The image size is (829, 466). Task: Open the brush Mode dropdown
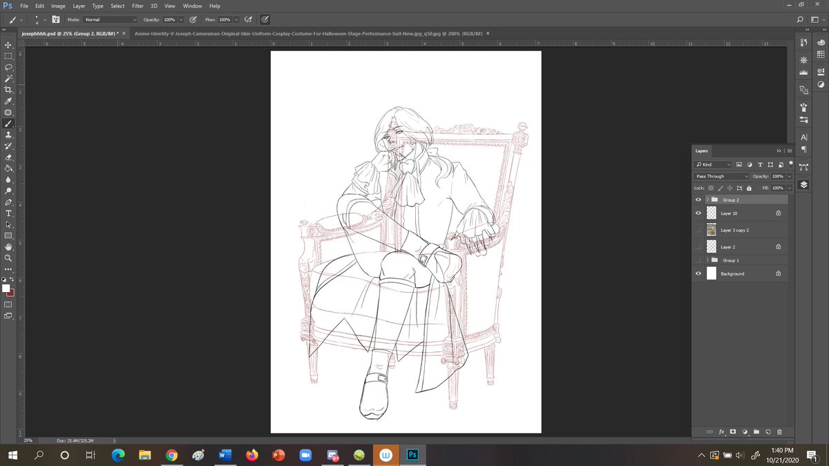tap(111, 19)
